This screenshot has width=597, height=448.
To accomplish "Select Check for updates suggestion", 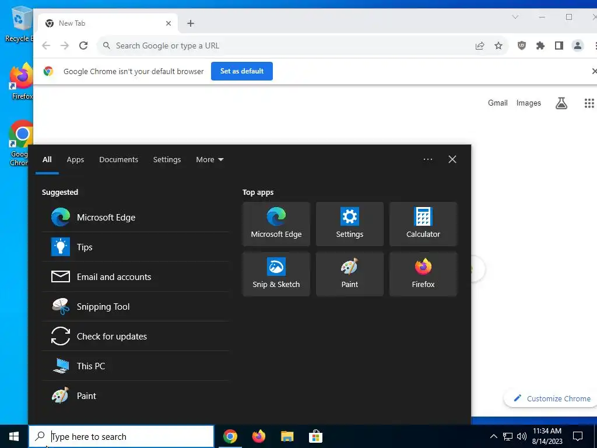I will tap(135, 336).
